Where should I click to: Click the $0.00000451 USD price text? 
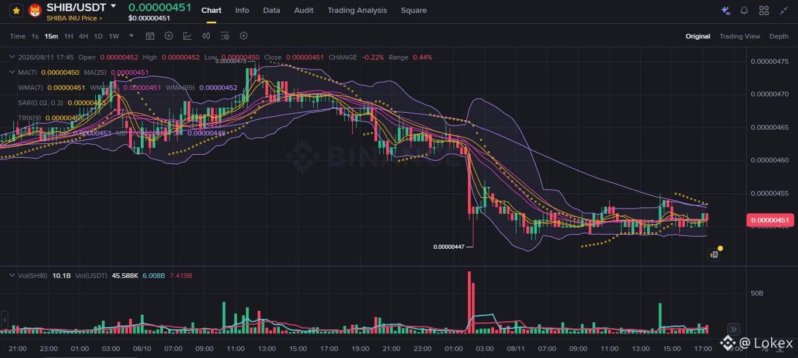coord(149,18)
